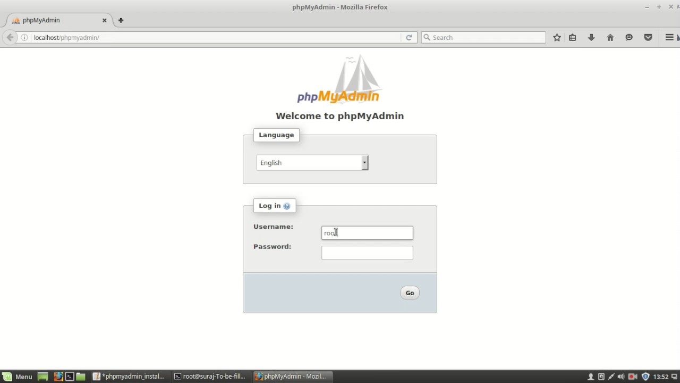The image size is (680, 383).
Task: Open update manager shield icon
Action: pos(645,377)
